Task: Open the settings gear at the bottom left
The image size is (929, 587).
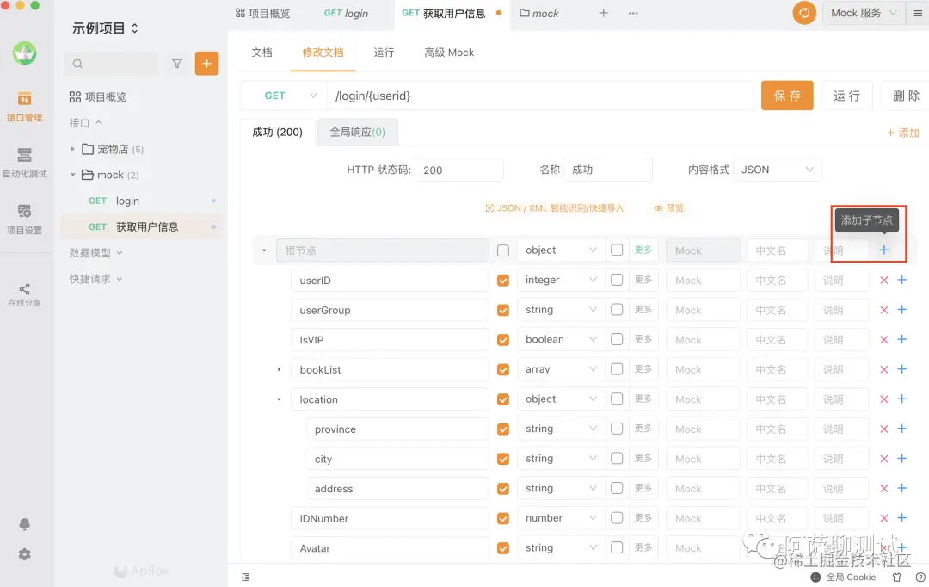Action: (x=24, y=555)
